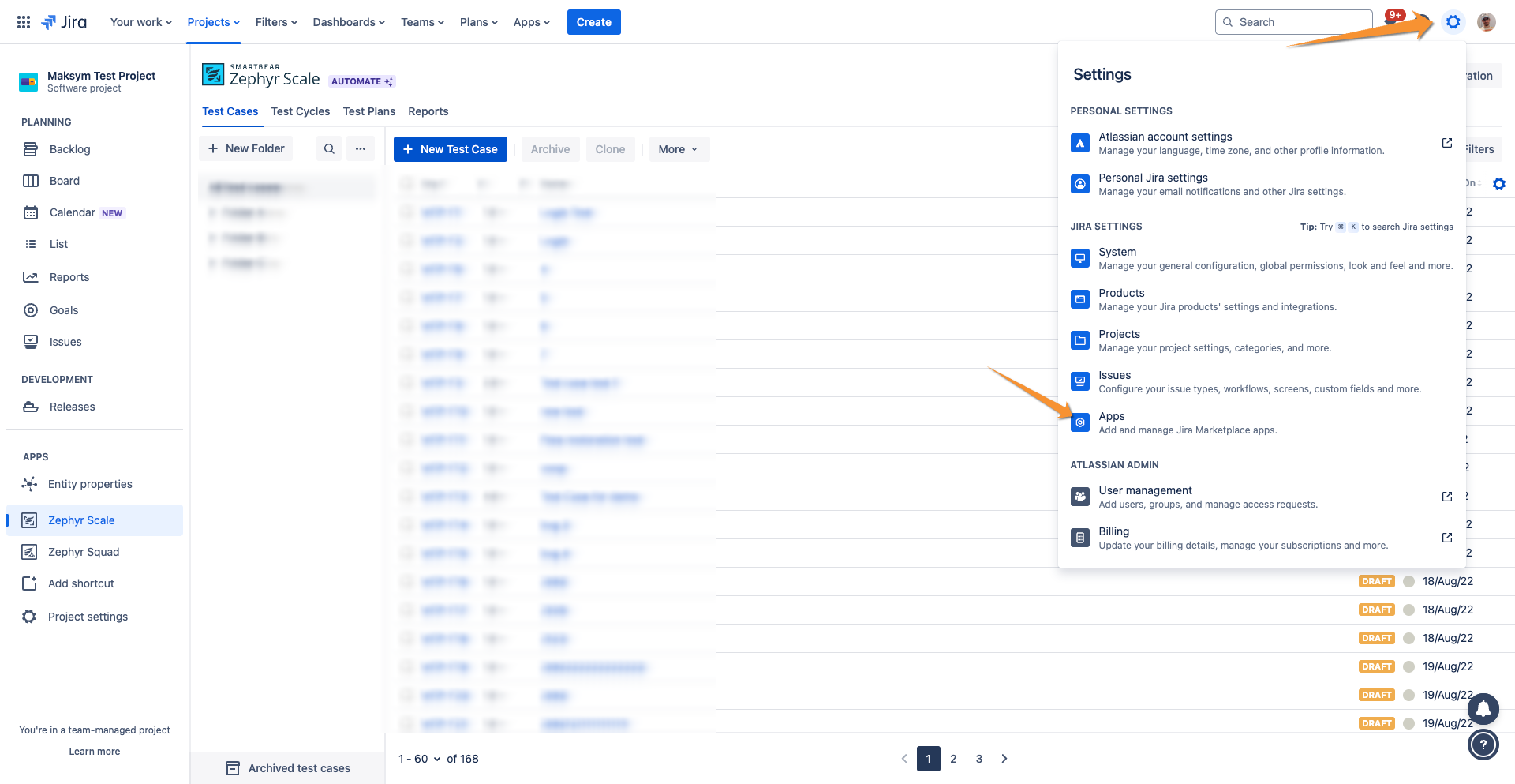Image resolution: width=1515 pixels, height=784 pixels.
Task: Expand Filters dropdown
Action: (276, 22)
